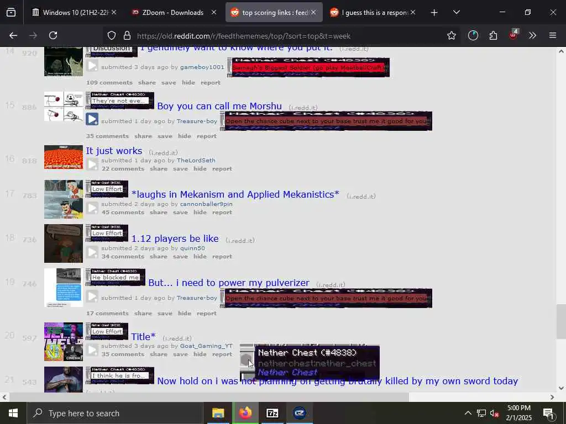Expand the Boy you can call me Morshu post
This screenshot has height=424, width=566.
tap(92, 119)
